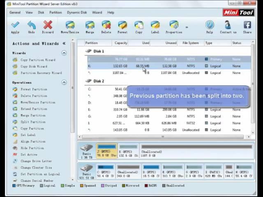The height and width of the screenshot is (197, 263).
Task: Show partition Properties from the toolbar
Action: click(x=174, y=27)
